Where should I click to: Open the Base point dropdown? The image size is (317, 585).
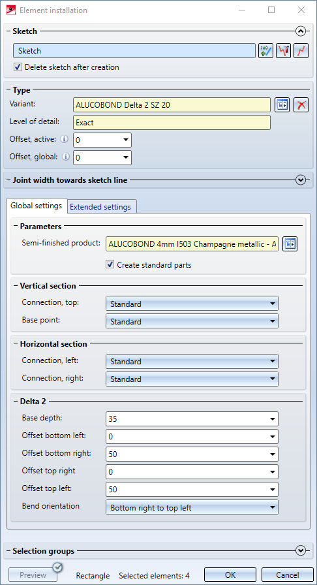click(192, 321)
